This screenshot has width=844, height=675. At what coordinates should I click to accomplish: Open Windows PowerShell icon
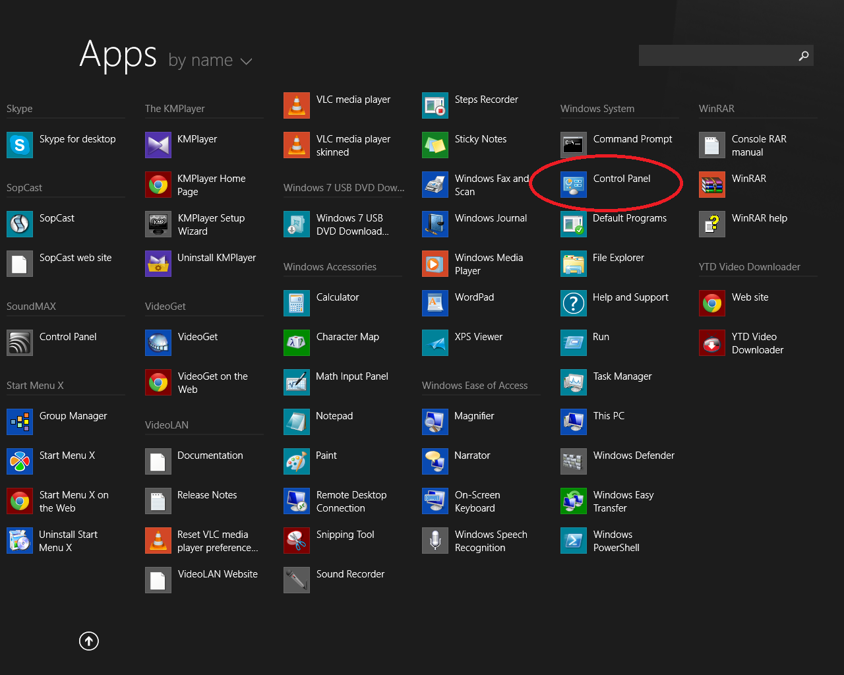coord(573,541)
